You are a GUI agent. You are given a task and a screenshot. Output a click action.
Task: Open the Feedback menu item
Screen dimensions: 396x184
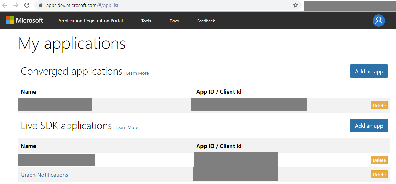(206, 21)
